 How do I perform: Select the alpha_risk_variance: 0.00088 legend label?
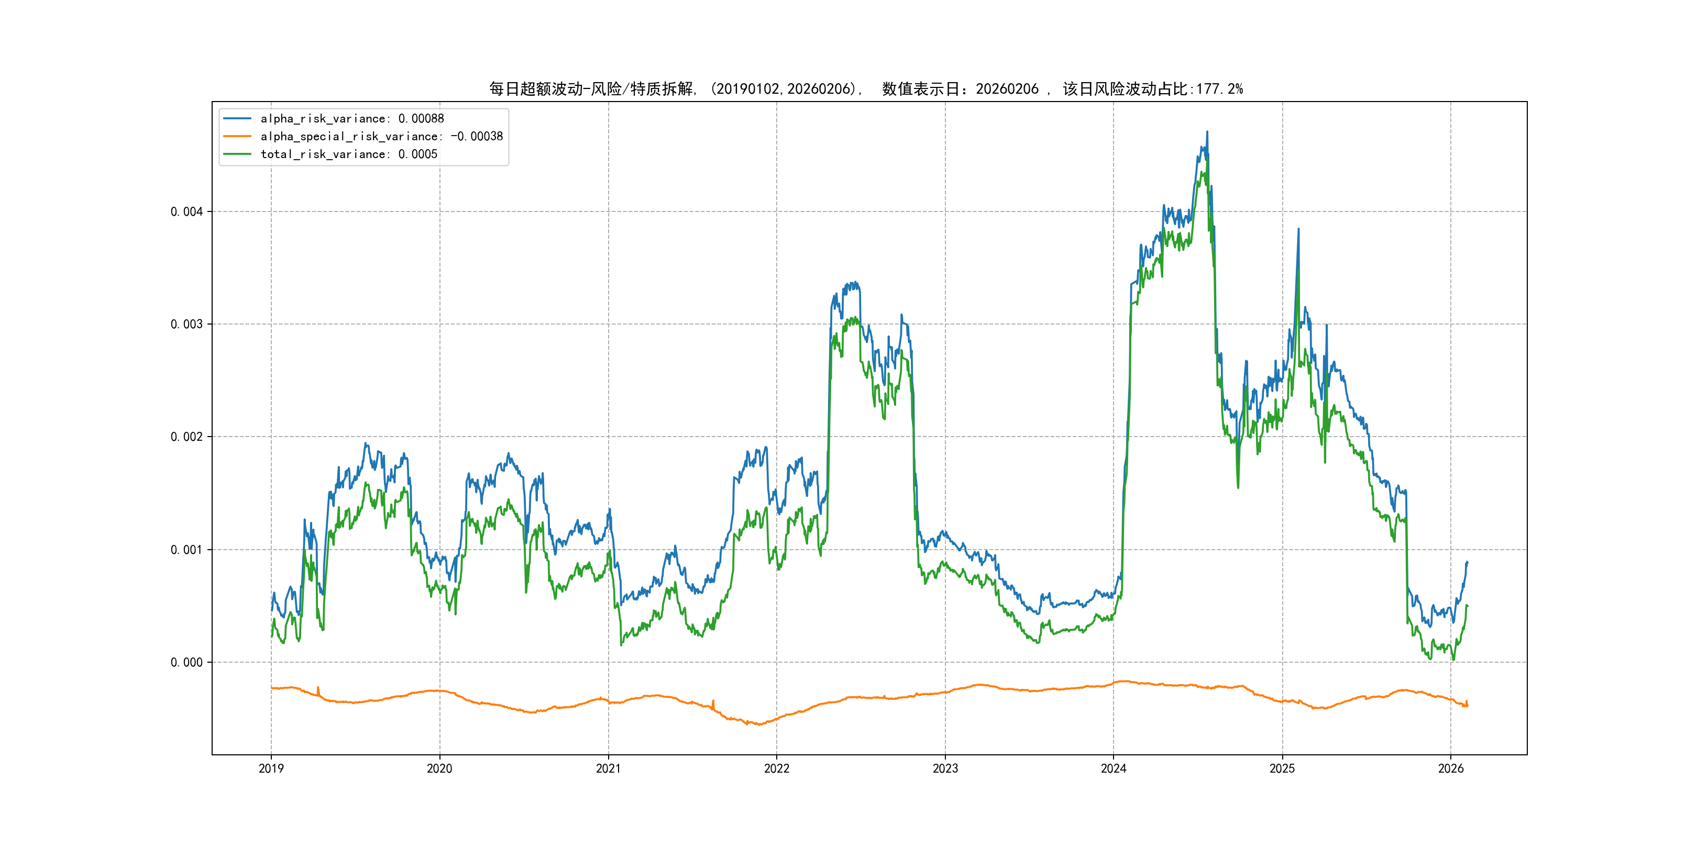[352, 118]
